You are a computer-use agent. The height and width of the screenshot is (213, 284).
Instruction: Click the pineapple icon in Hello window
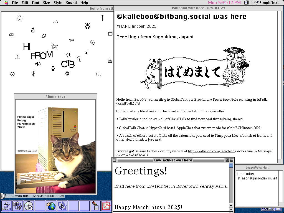[x=33, y=30]
